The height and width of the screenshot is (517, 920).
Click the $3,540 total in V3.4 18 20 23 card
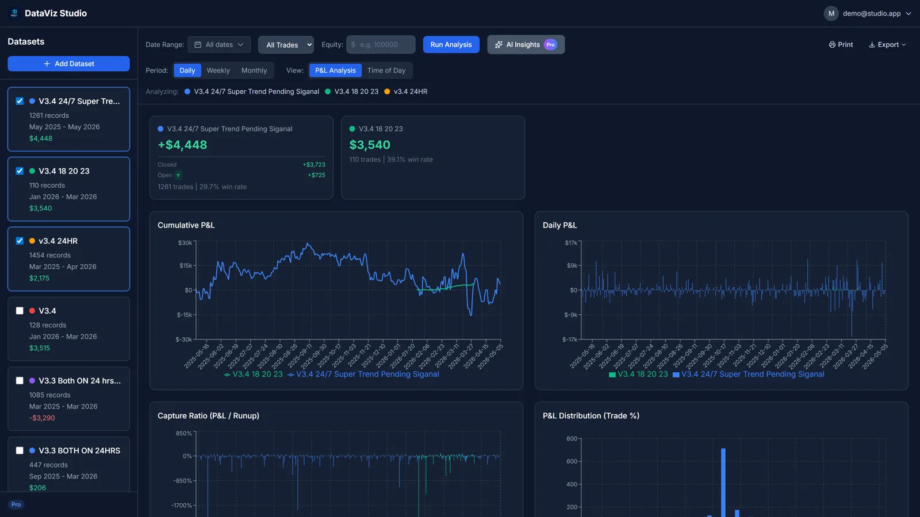[370, 145]
